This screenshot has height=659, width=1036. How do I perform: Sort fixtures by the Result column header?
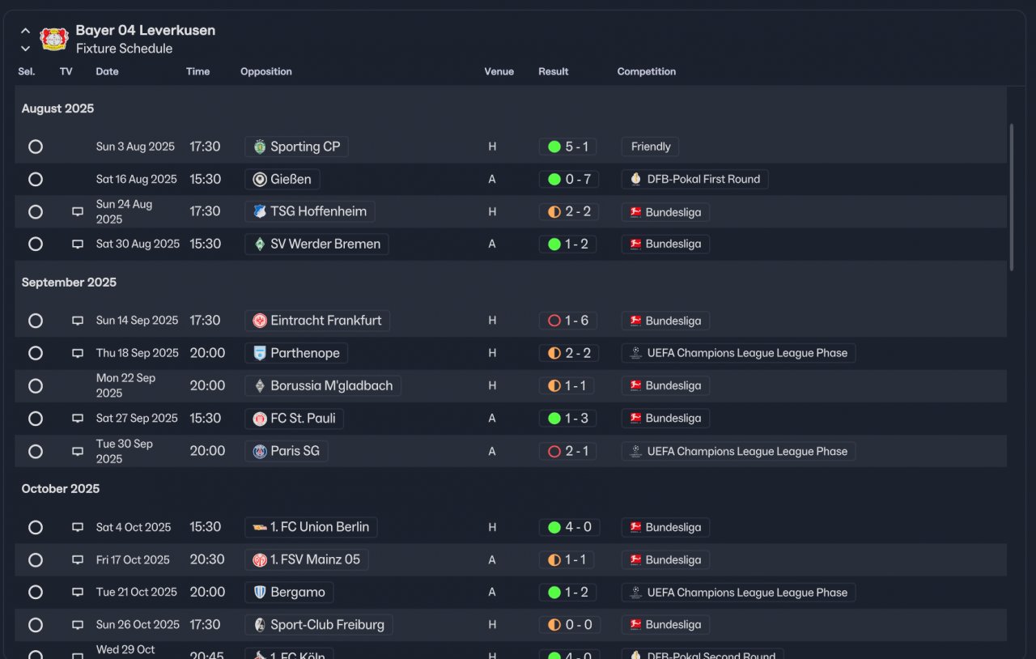pos(554,71)
